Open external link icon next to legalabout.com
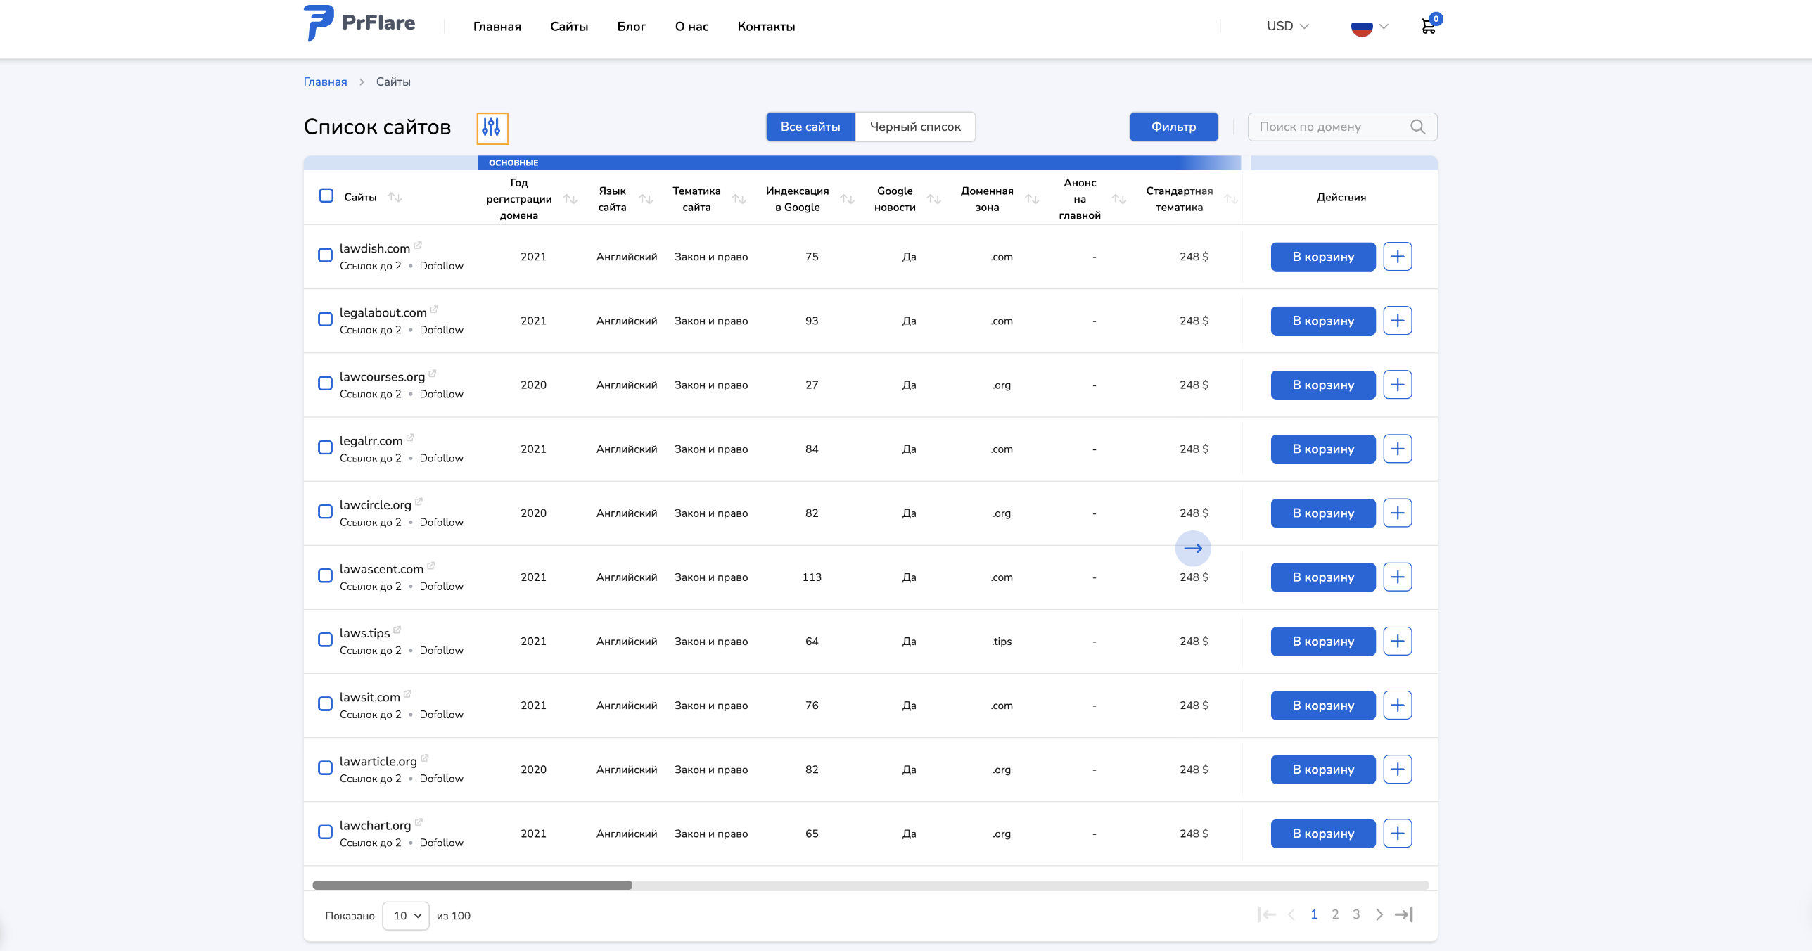The height and width of the screenshot is (951, 1812). [434, 309]
